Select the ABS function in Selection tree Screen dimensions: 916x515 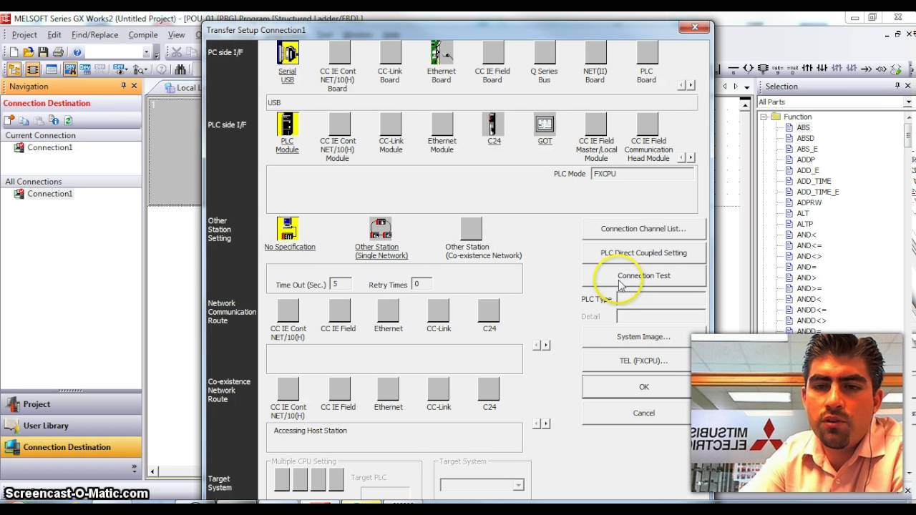click(803, 127)
